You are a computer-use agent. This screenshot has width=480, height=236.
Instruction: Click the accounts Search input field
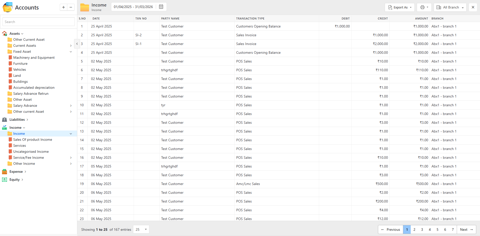[x=39, y=22]
